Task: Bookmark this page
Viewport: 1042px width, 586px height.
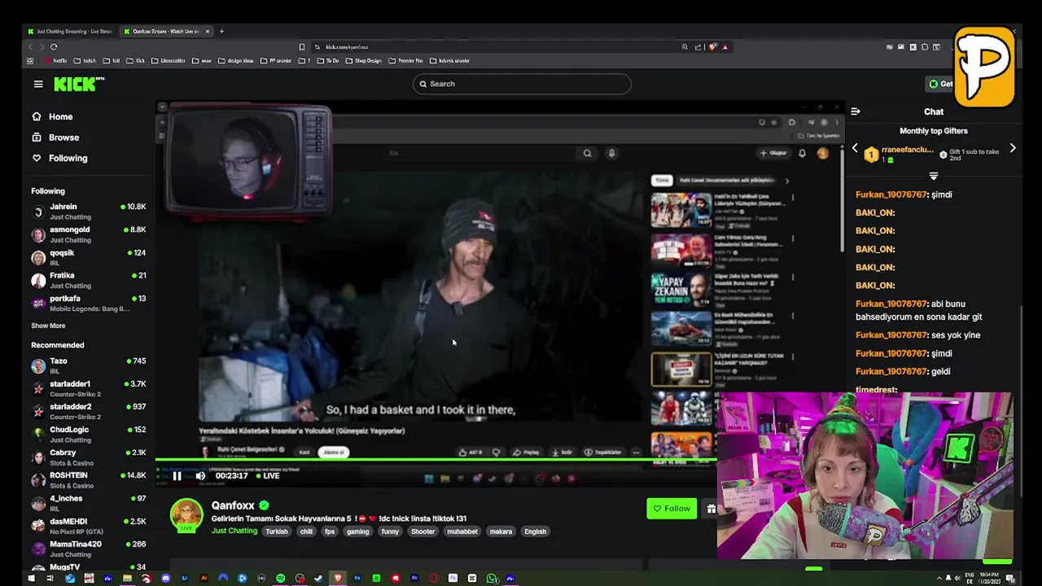Action: [302, 46]
